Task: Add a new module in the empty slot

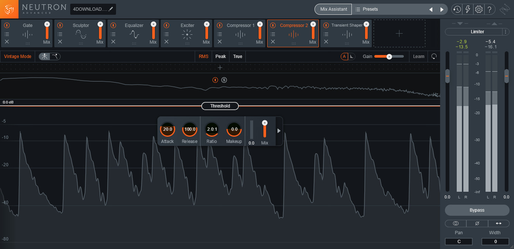Action: (399, 34)
